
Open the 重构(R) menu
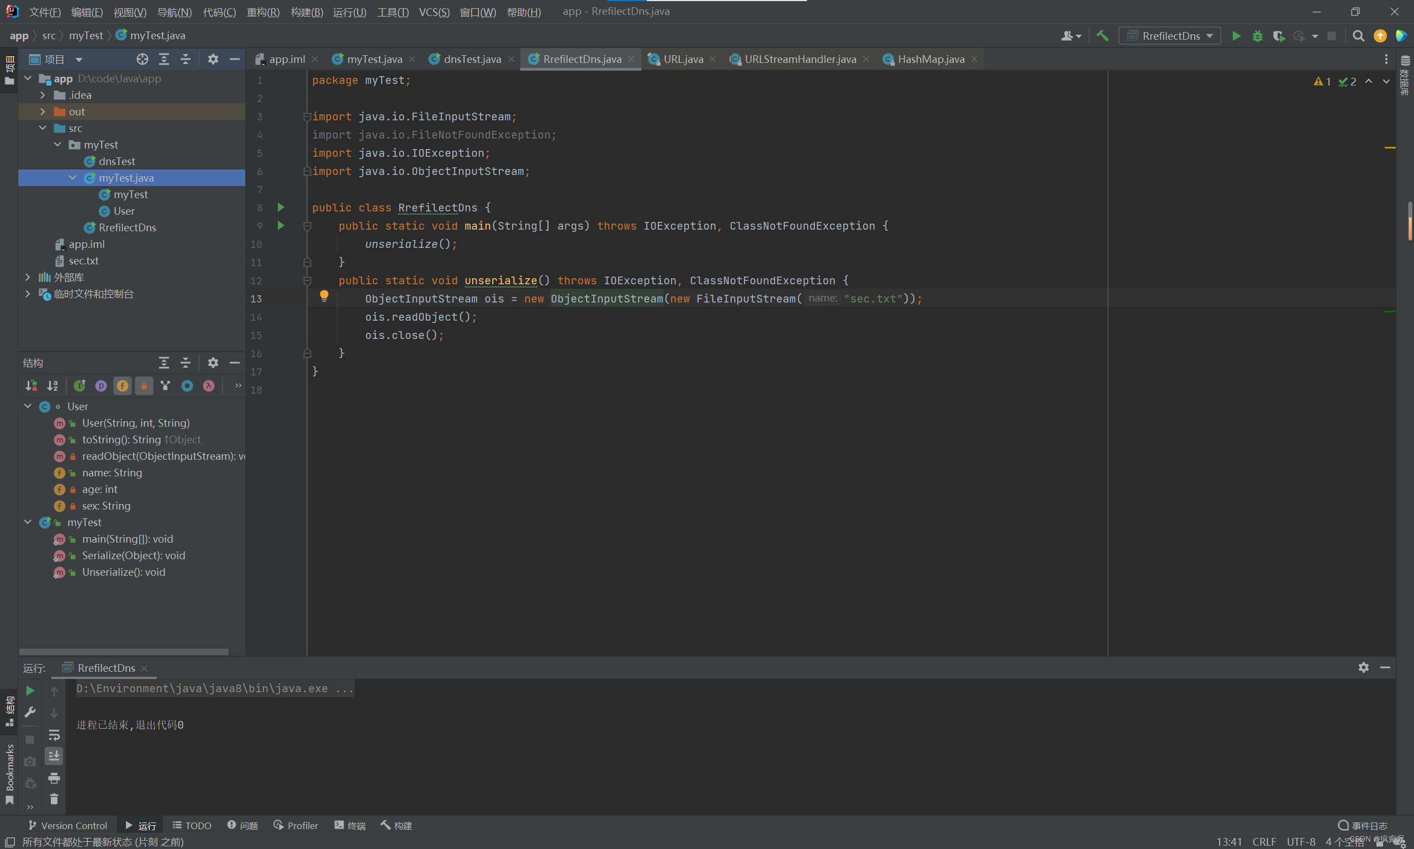(263, 12)
